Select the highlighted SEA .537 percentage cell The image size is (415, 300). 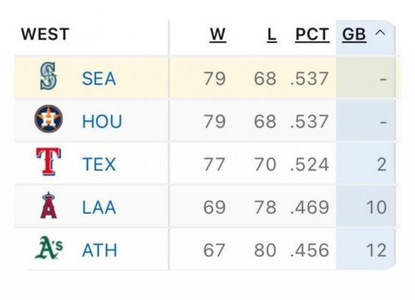[x=309, y=79]
